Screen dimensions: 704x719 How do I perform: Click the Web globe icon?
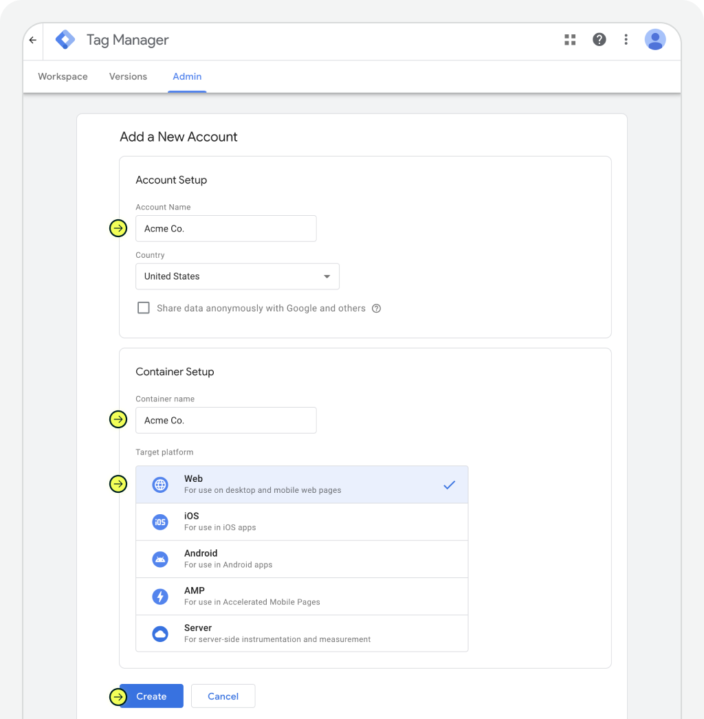pyautogui.click(x=160, y=485)
